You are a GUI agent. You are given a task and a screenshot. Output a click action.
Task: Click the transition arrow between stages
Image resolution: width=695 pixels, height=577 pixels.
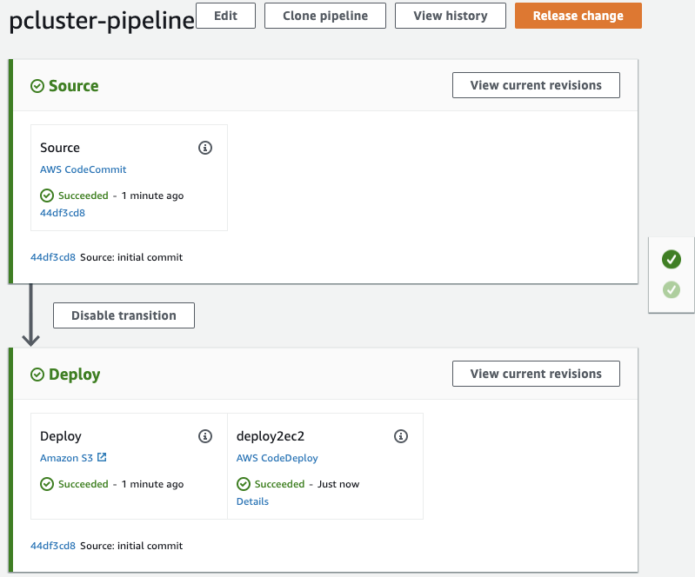[x=30, y=315]
